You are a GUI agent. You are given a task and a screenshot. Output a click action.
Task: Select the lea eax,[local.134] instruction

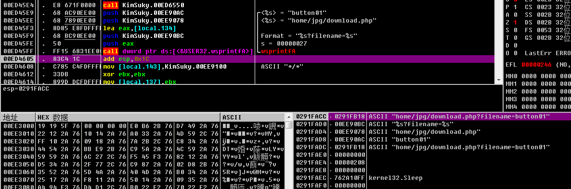click(140, 28)
